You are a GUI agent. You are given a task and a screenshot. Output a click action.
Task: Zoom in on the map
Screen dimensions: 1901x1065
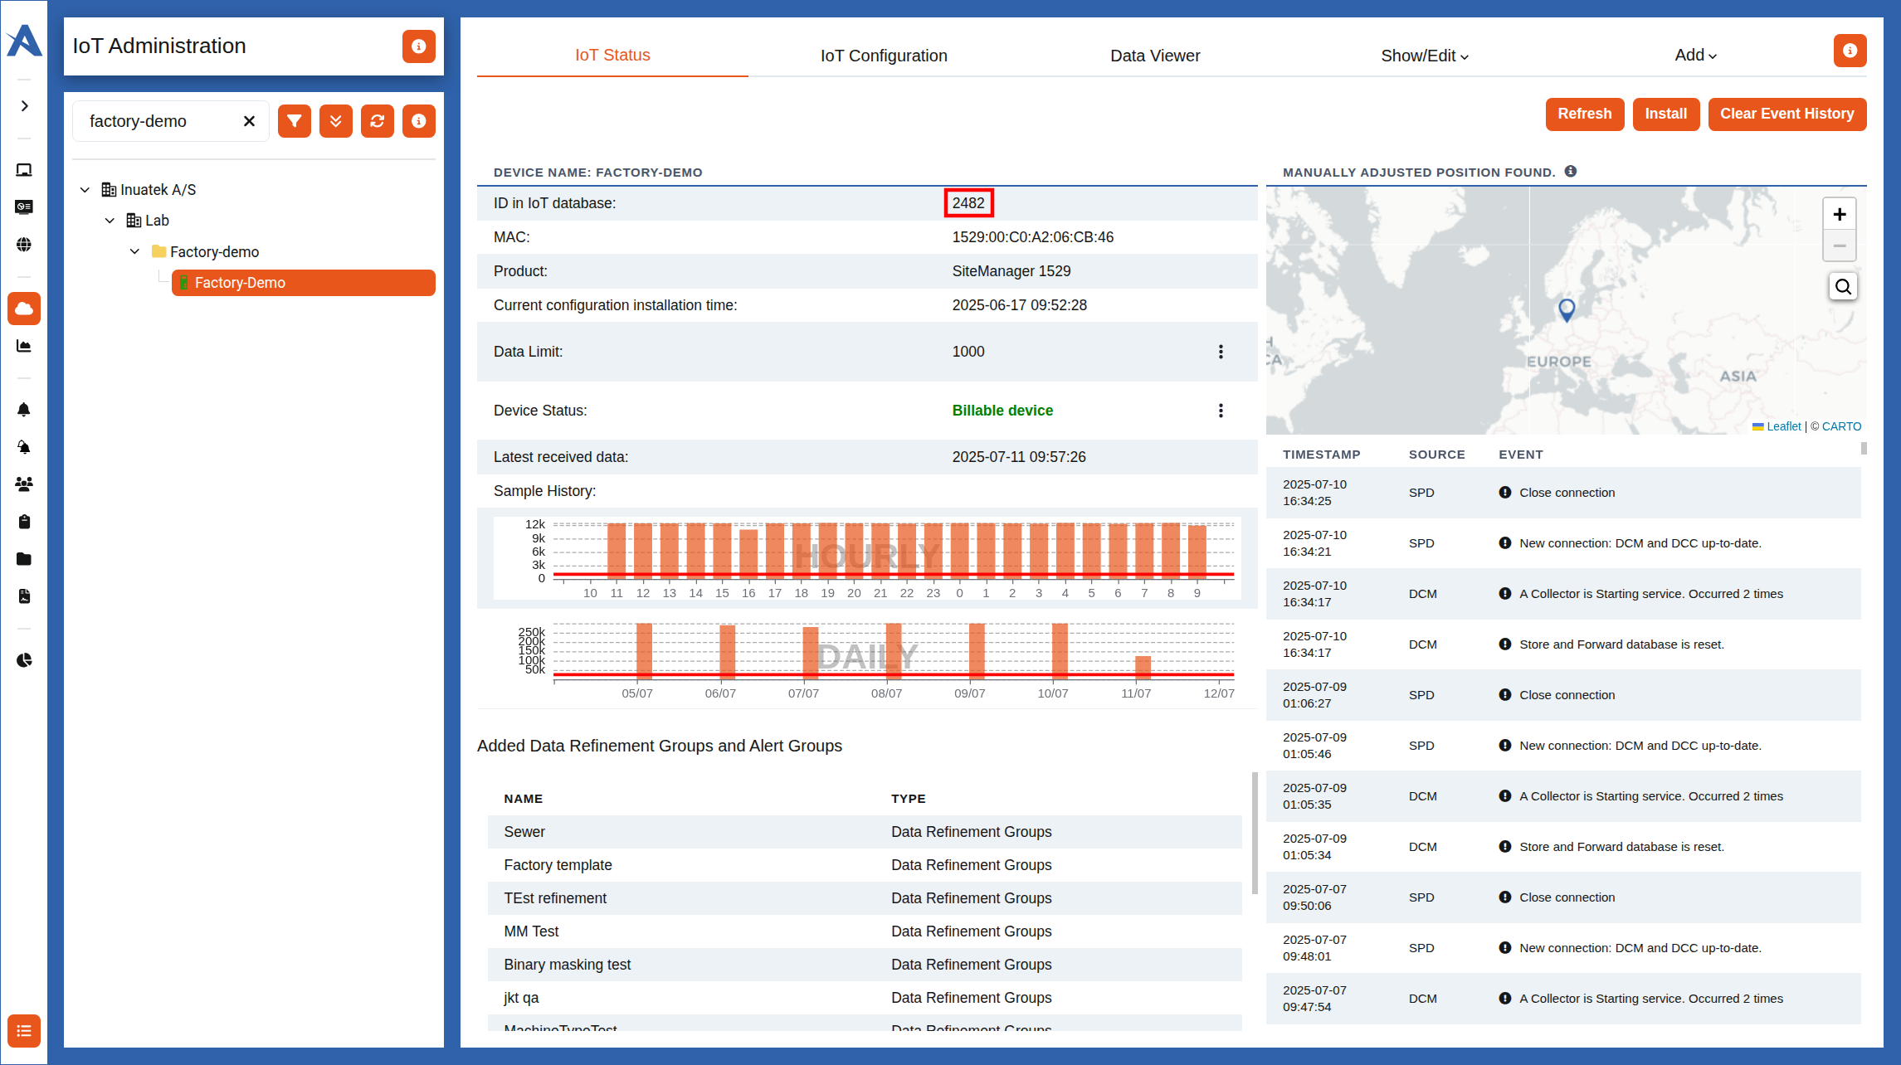point(1840,215)
